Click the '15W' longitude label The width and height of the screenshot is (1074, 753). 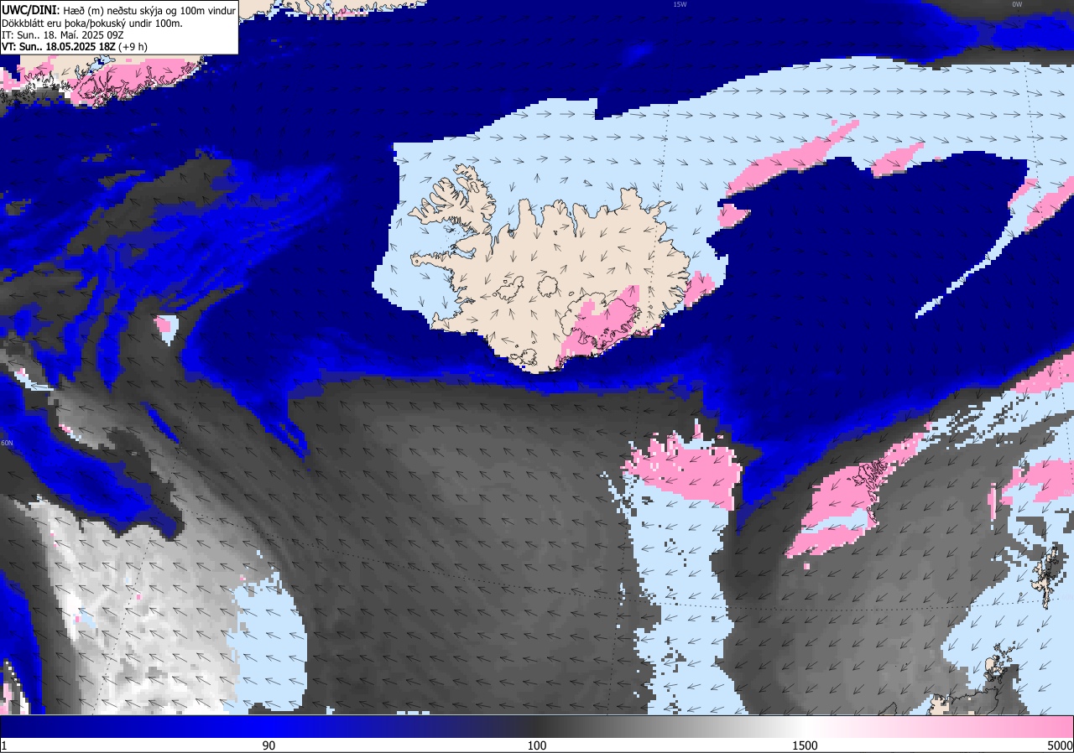click(680, 4)
